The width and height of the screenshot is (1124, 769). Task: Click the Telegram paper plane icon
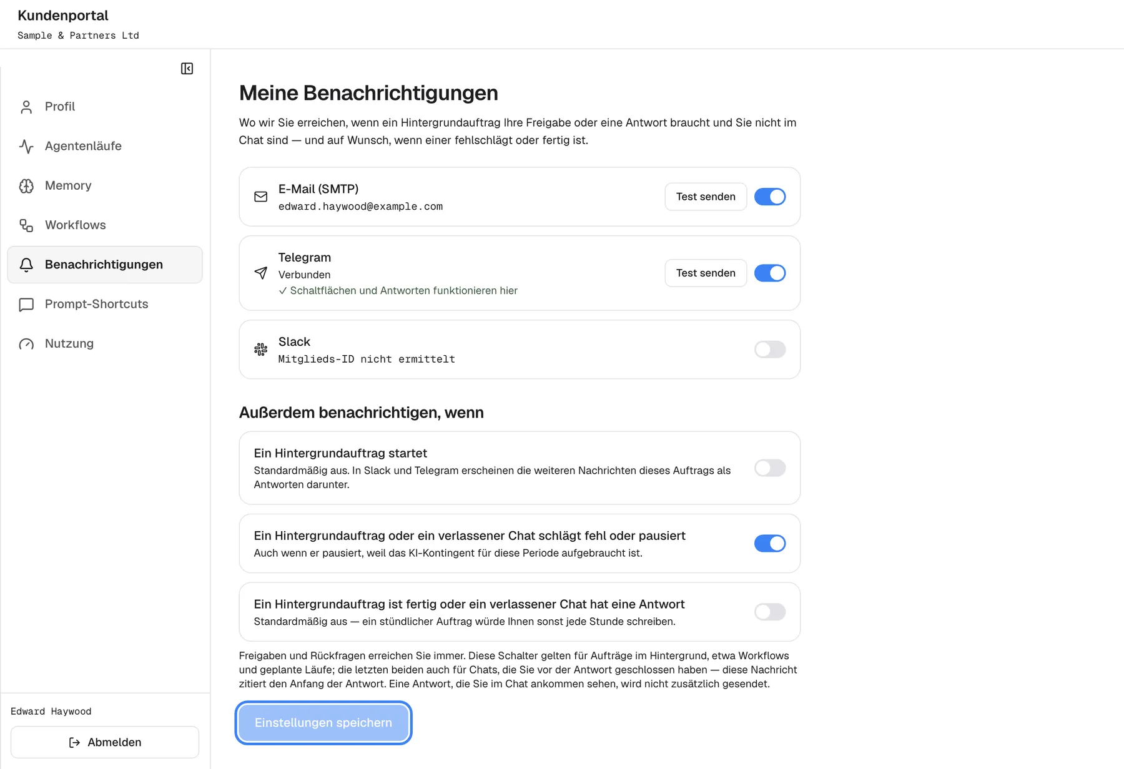(x=261, y=273)
